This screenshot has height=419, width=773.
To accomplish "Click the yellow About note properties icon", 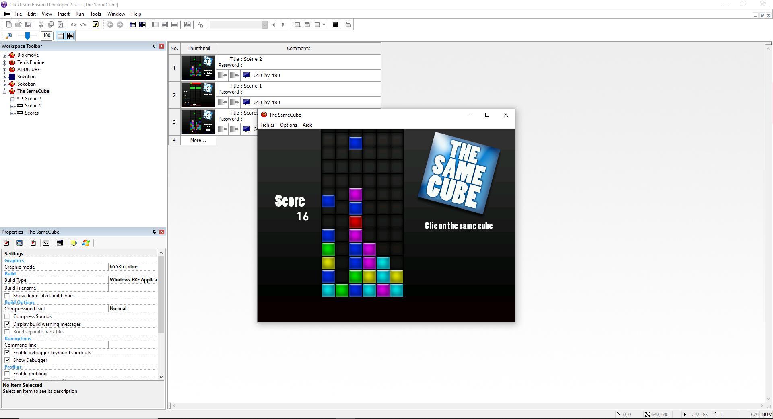I will click(x=73, y=243).
